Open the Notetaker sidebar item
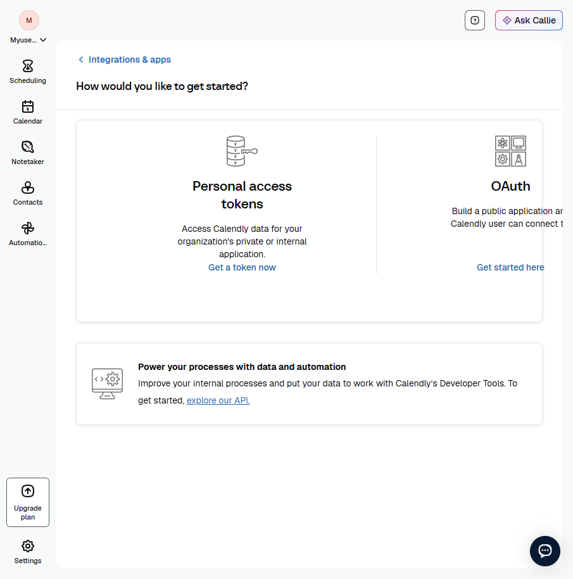The image size is (573, 579). tap(28, 153)
